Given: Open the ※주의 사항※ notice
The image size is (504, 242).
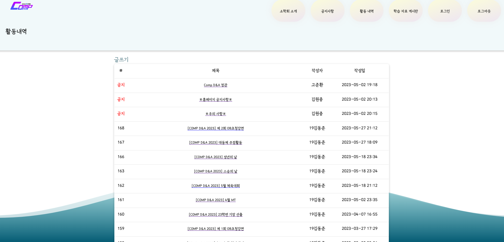Looking at the screenshot, I should 215,114.
